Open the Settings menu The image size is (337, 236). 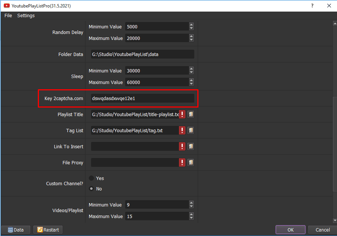point(26,15)
